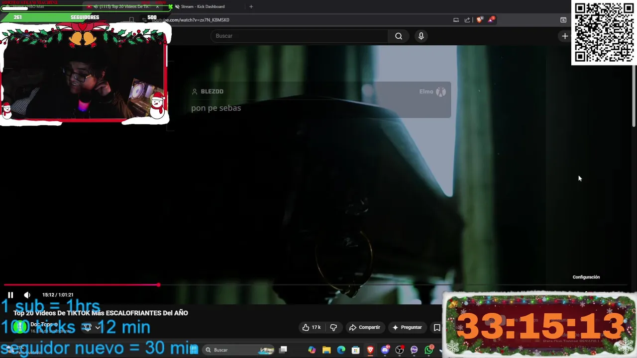Screen dimensions: 637x358
Task: Open the purple chat app in taskbar
Action: [x=414, y=350]
